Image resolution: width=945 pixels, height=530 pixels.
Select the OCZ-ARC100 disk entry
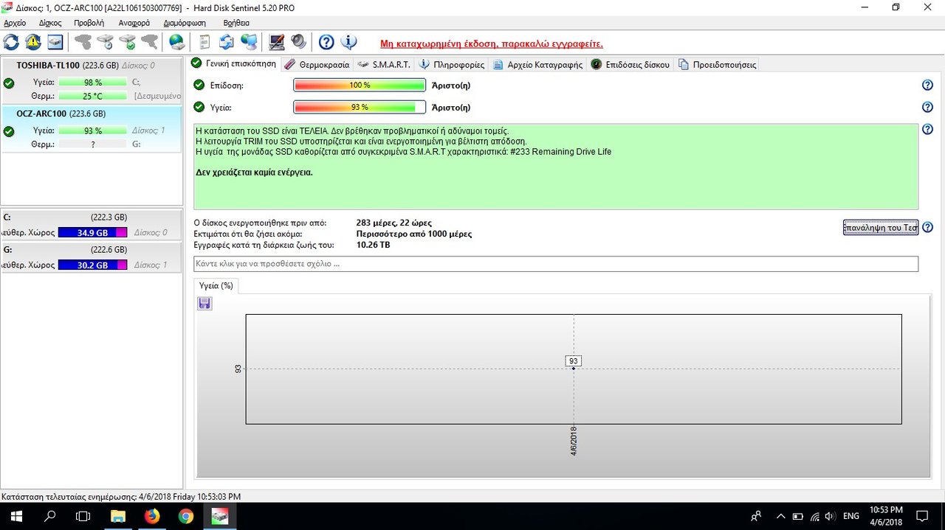click(x=91, y=129)
